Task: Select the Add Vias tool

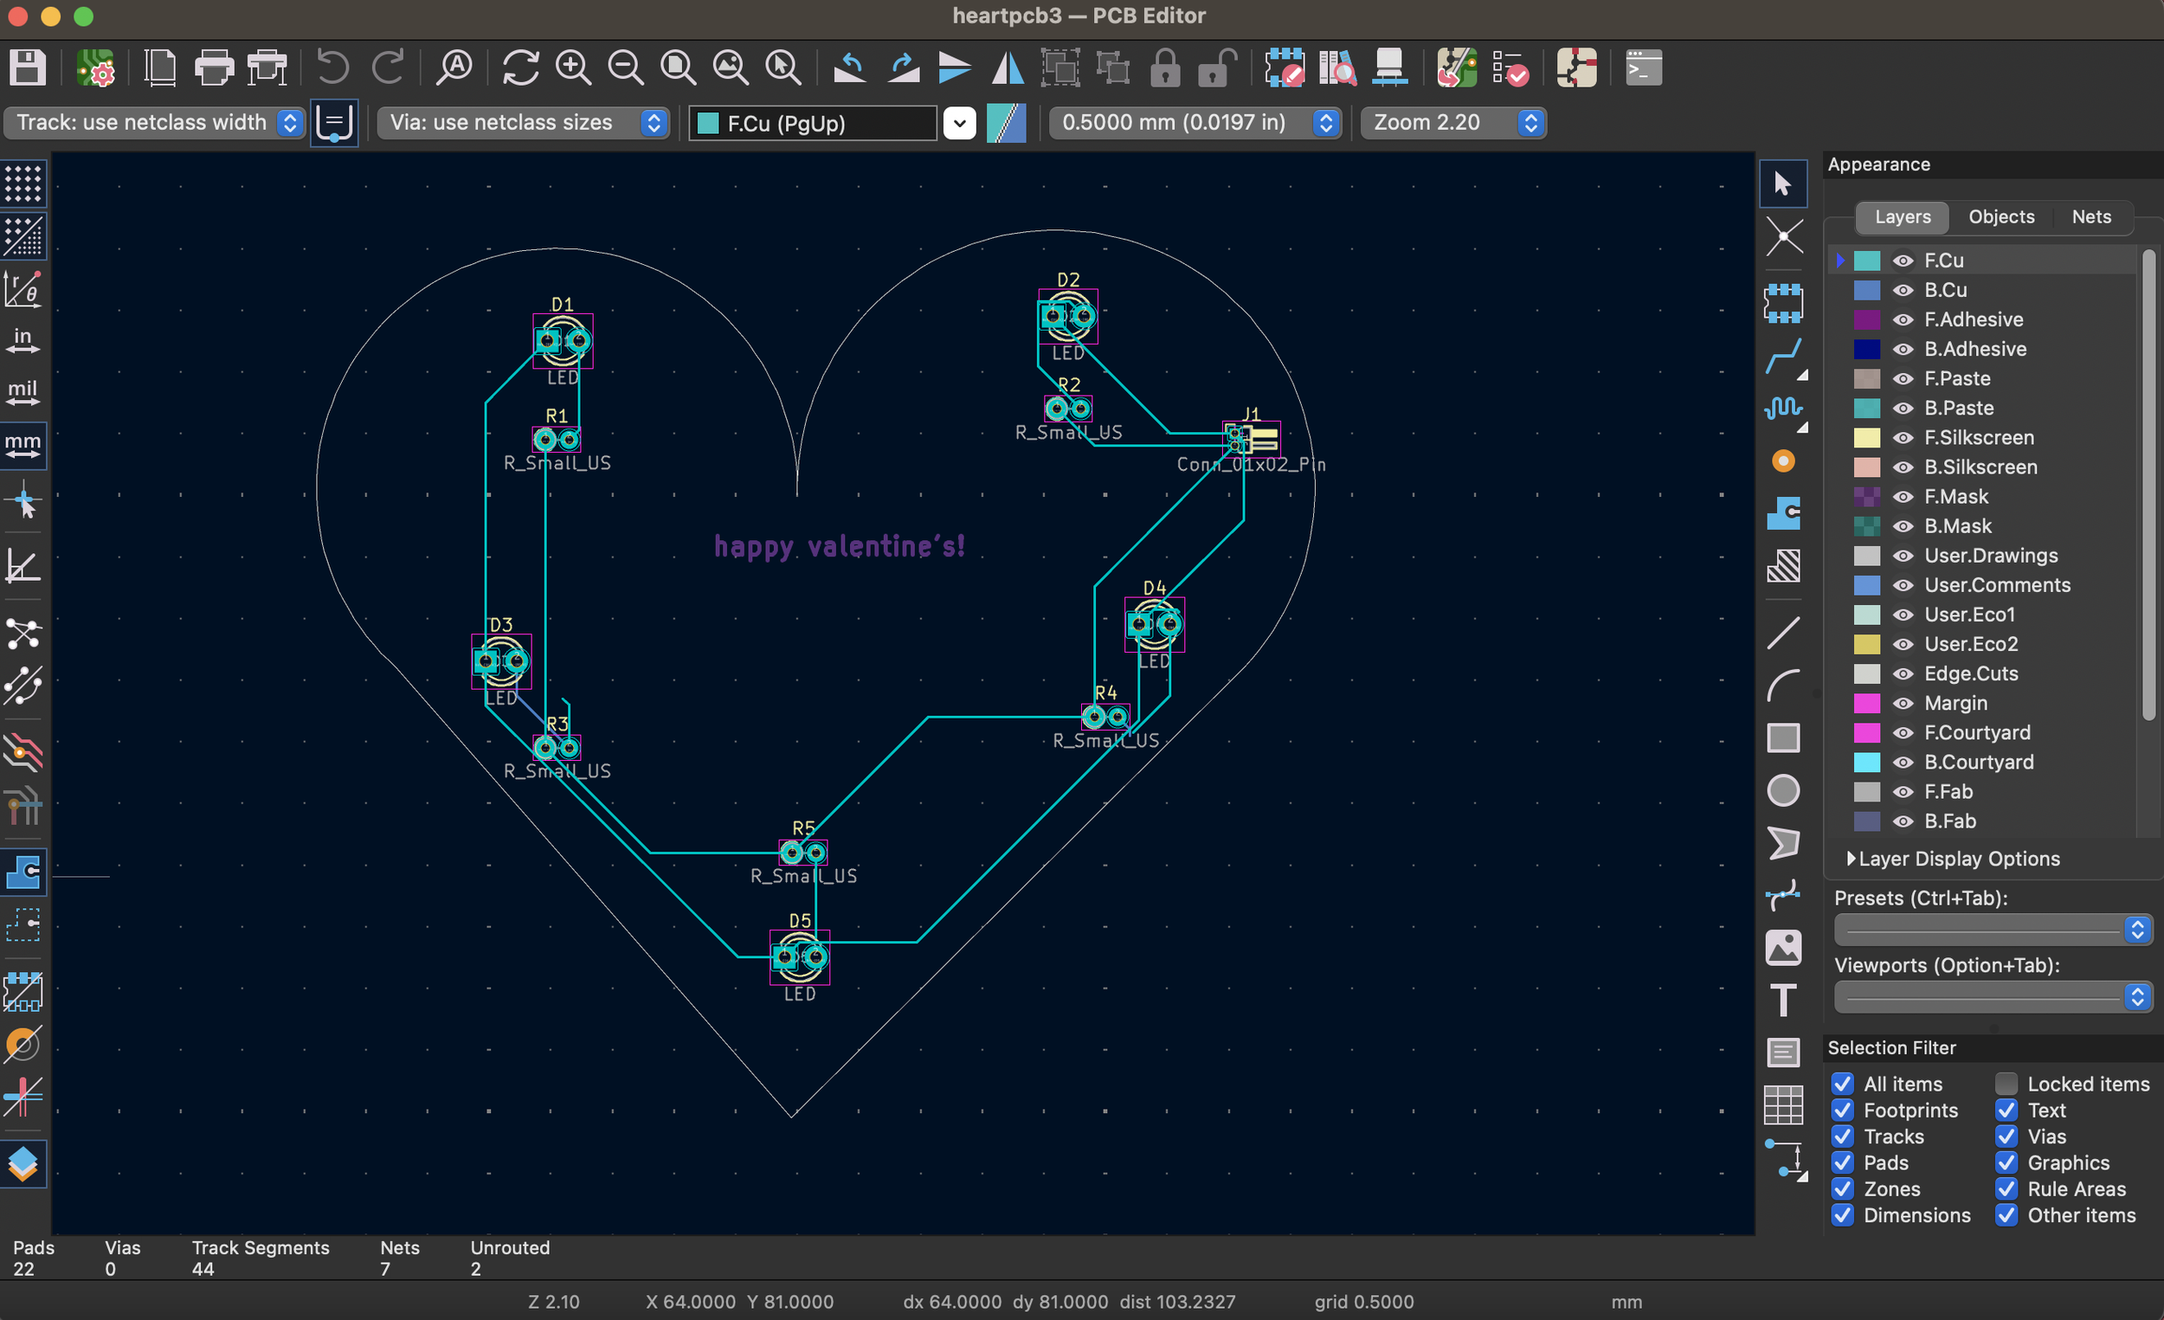Action: (x=1783, y=461)
